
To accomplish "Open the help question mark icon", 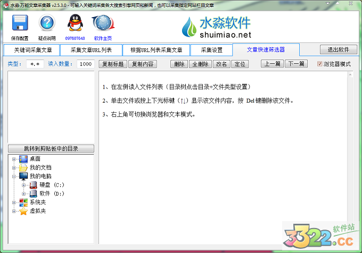I will point(47,22).
